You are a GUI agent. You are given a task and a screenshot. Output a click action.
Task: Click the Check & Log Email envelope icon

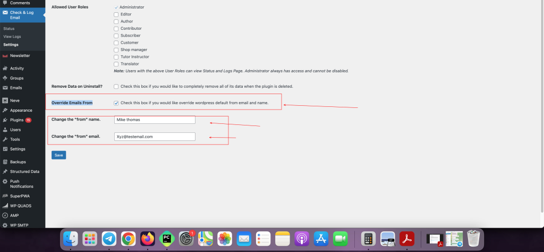pos(5,13)
